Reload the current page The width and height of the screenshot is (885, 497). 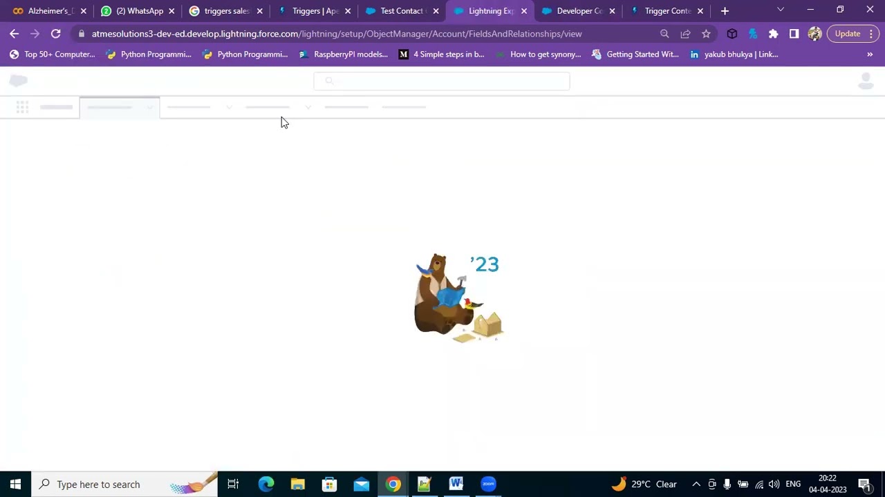[x=56, y=34]
